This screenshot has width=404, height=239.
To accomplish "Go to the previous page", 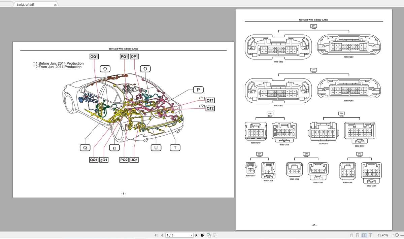I will pos(162,235).
